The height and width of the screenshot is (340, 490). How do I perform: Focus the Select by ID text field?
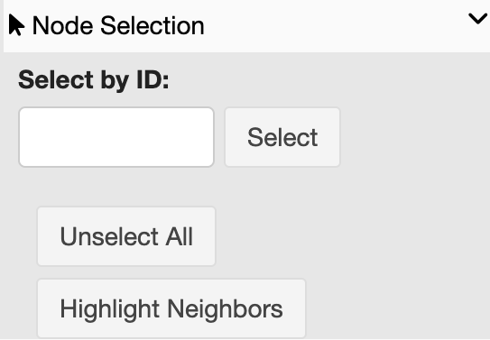116,137
